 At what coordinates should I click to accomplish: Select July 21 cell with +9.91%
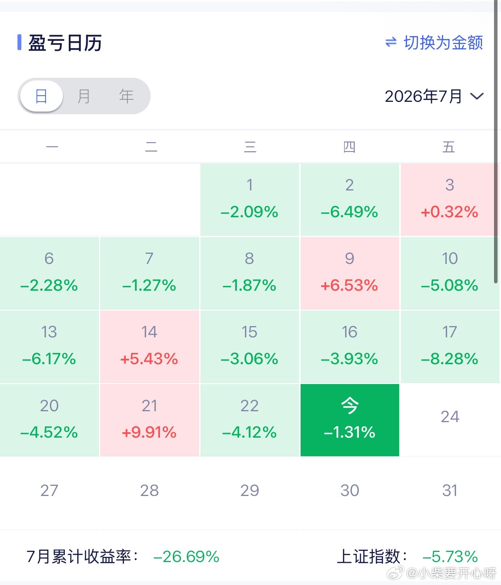150,420
